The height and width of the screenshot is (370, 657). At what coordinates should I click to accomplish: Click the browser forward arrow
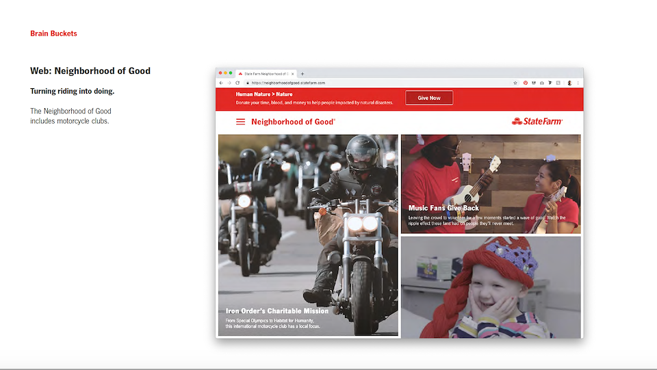pyautogui.click(x=229, y=83)
